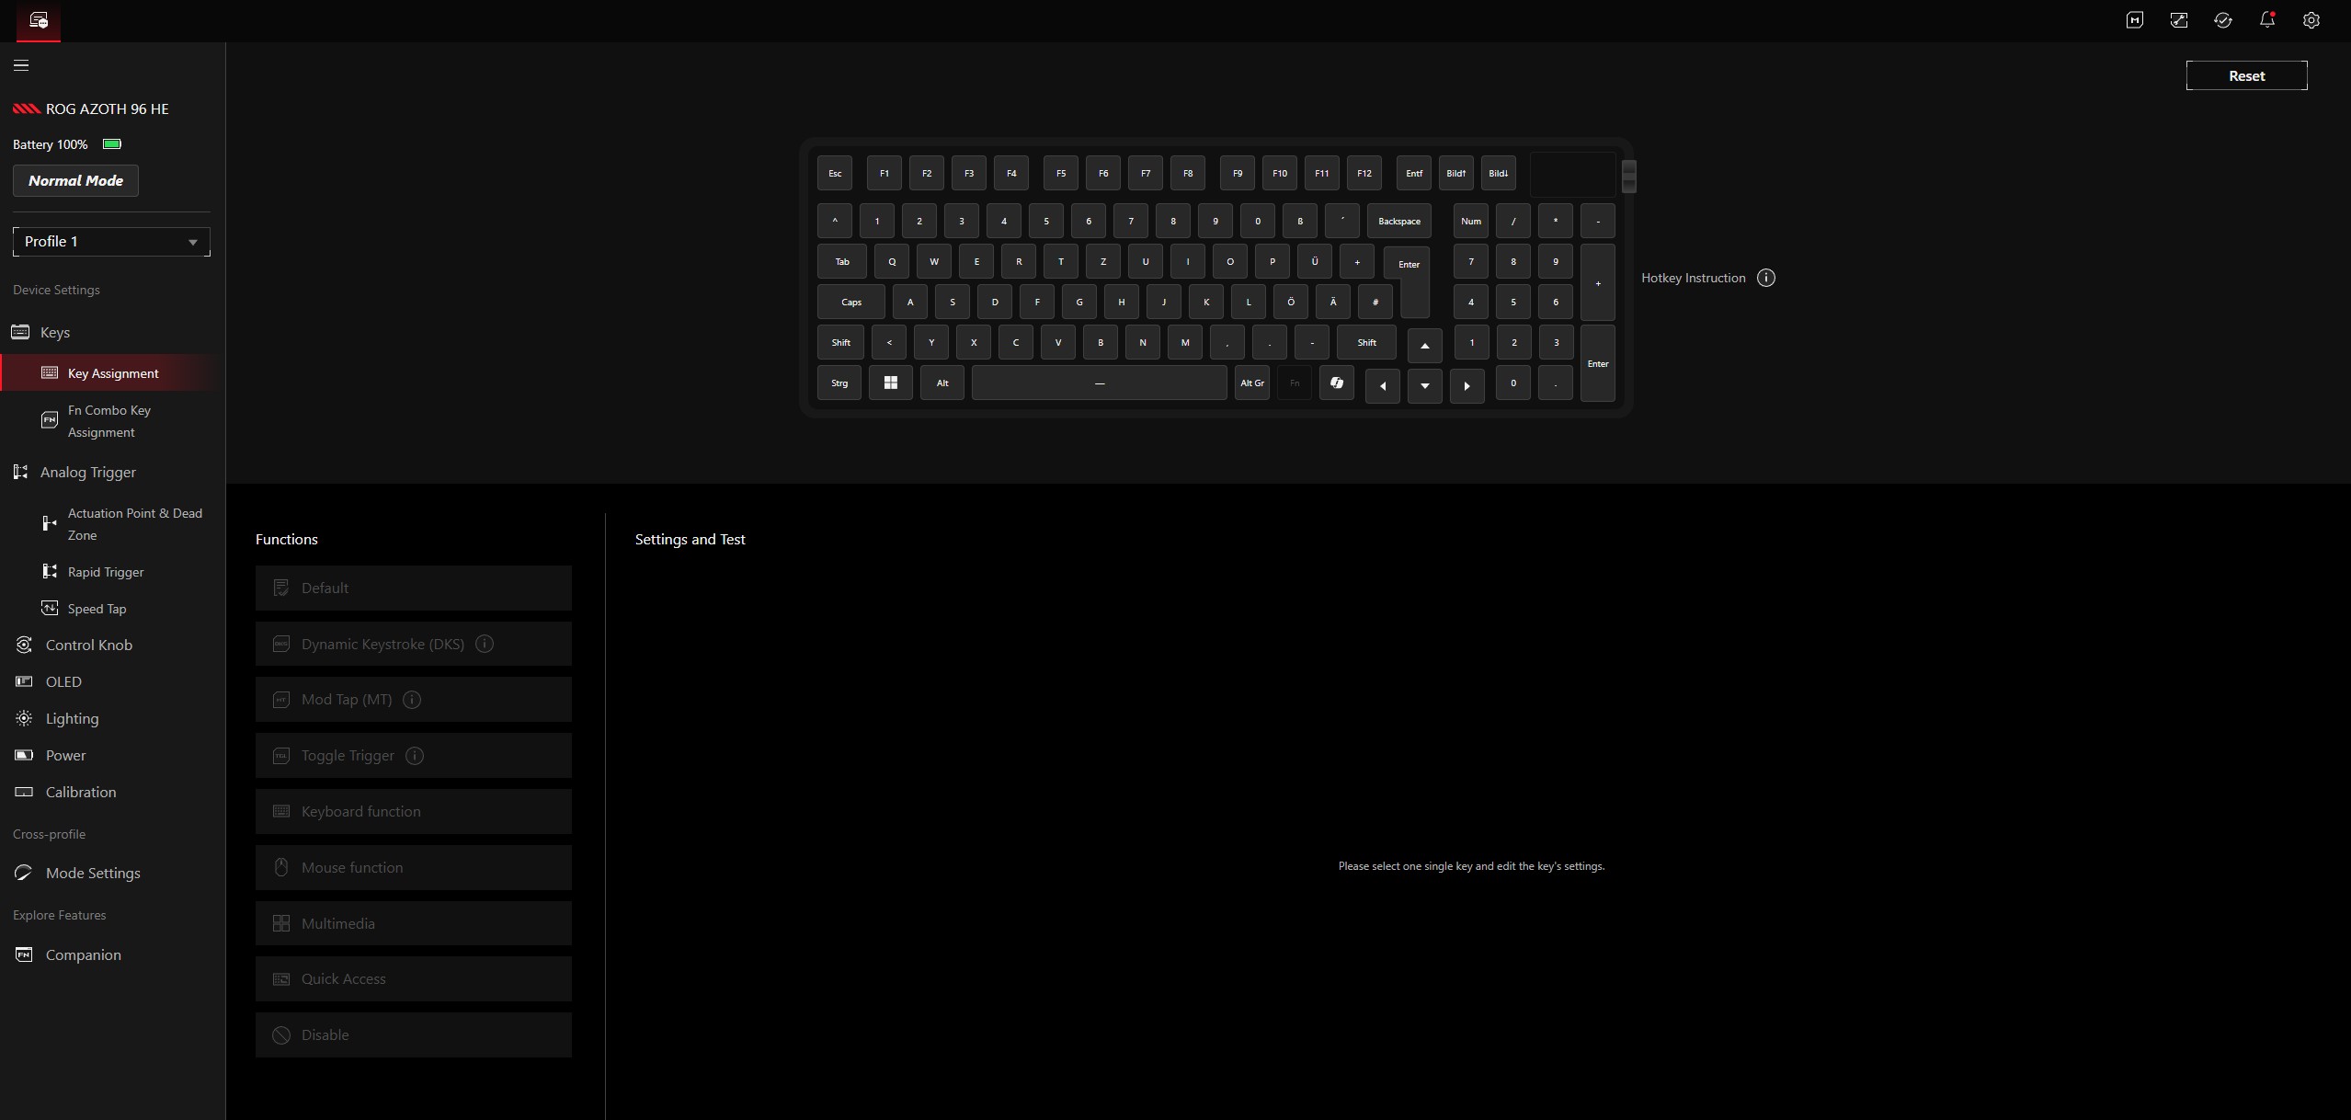Click the Reset button
Image resolution: width=2351 pixels, height=1120 pixels.
2245,75
